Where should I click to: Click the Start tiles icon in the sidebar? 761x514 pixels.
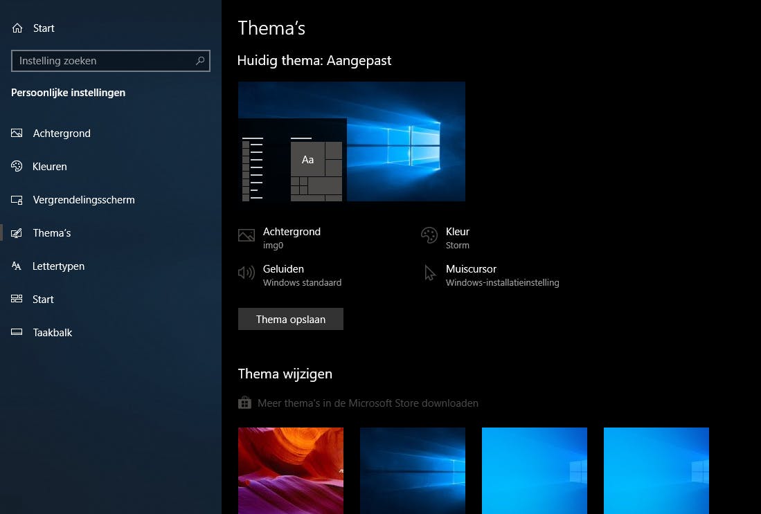pyautogui.click(x=17, y=299)
